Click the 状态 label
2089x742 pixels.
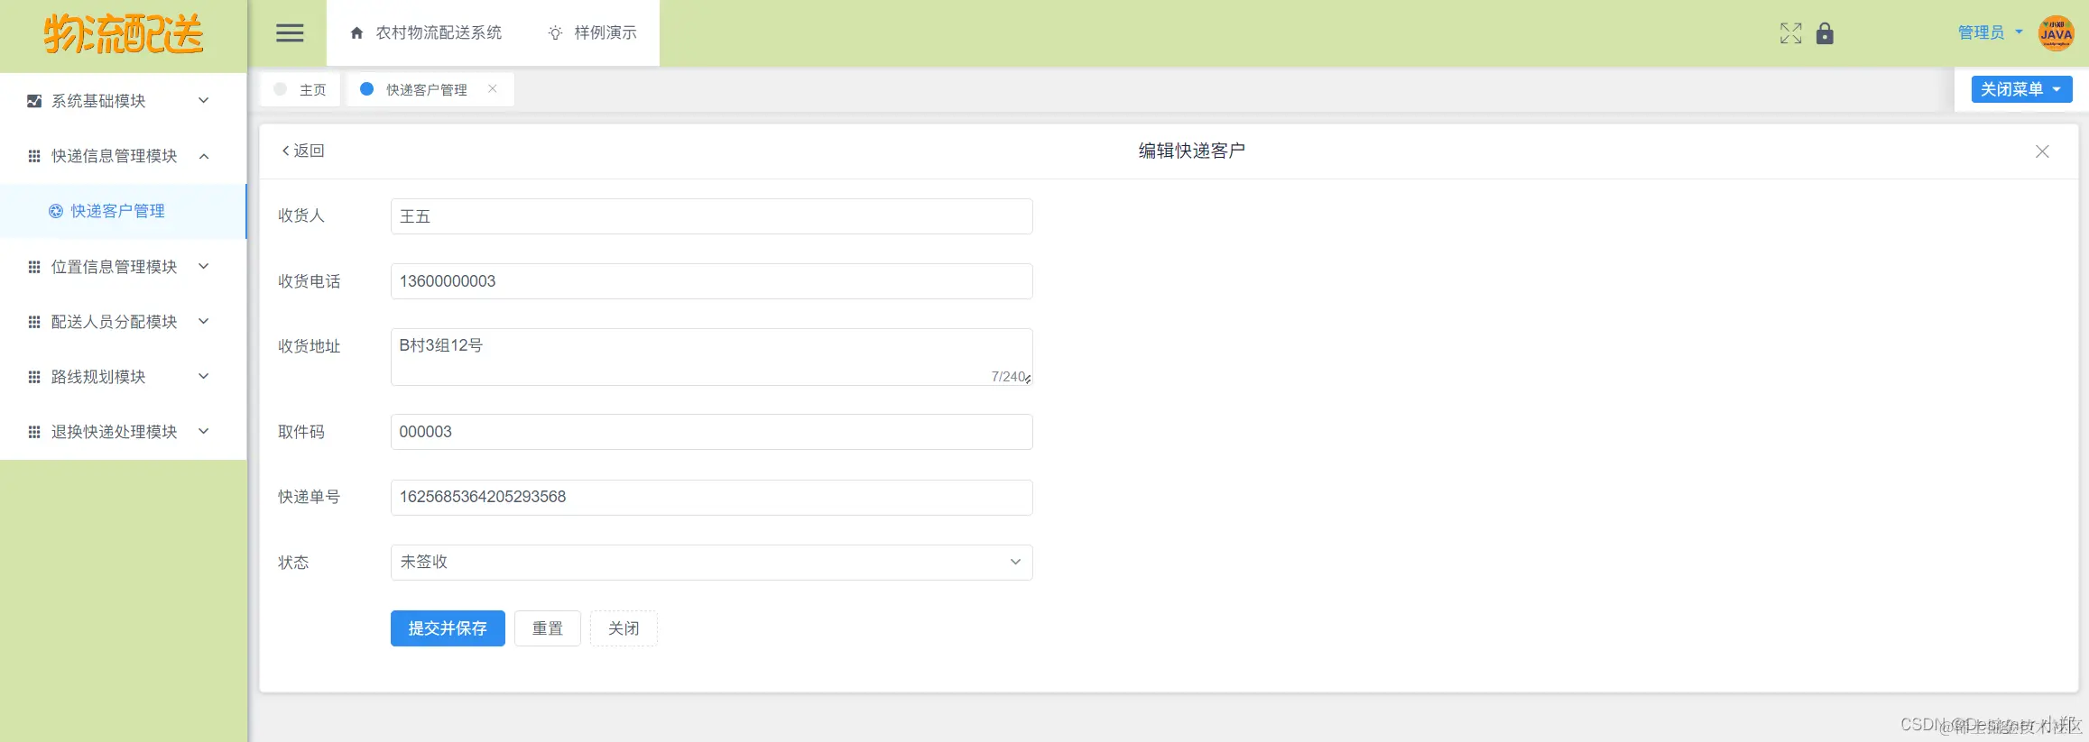pos(293,563)
